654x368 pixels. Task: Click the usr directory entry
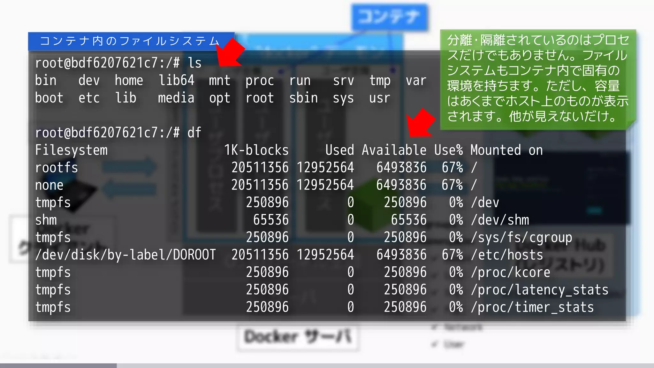click(x=379, y=98)
